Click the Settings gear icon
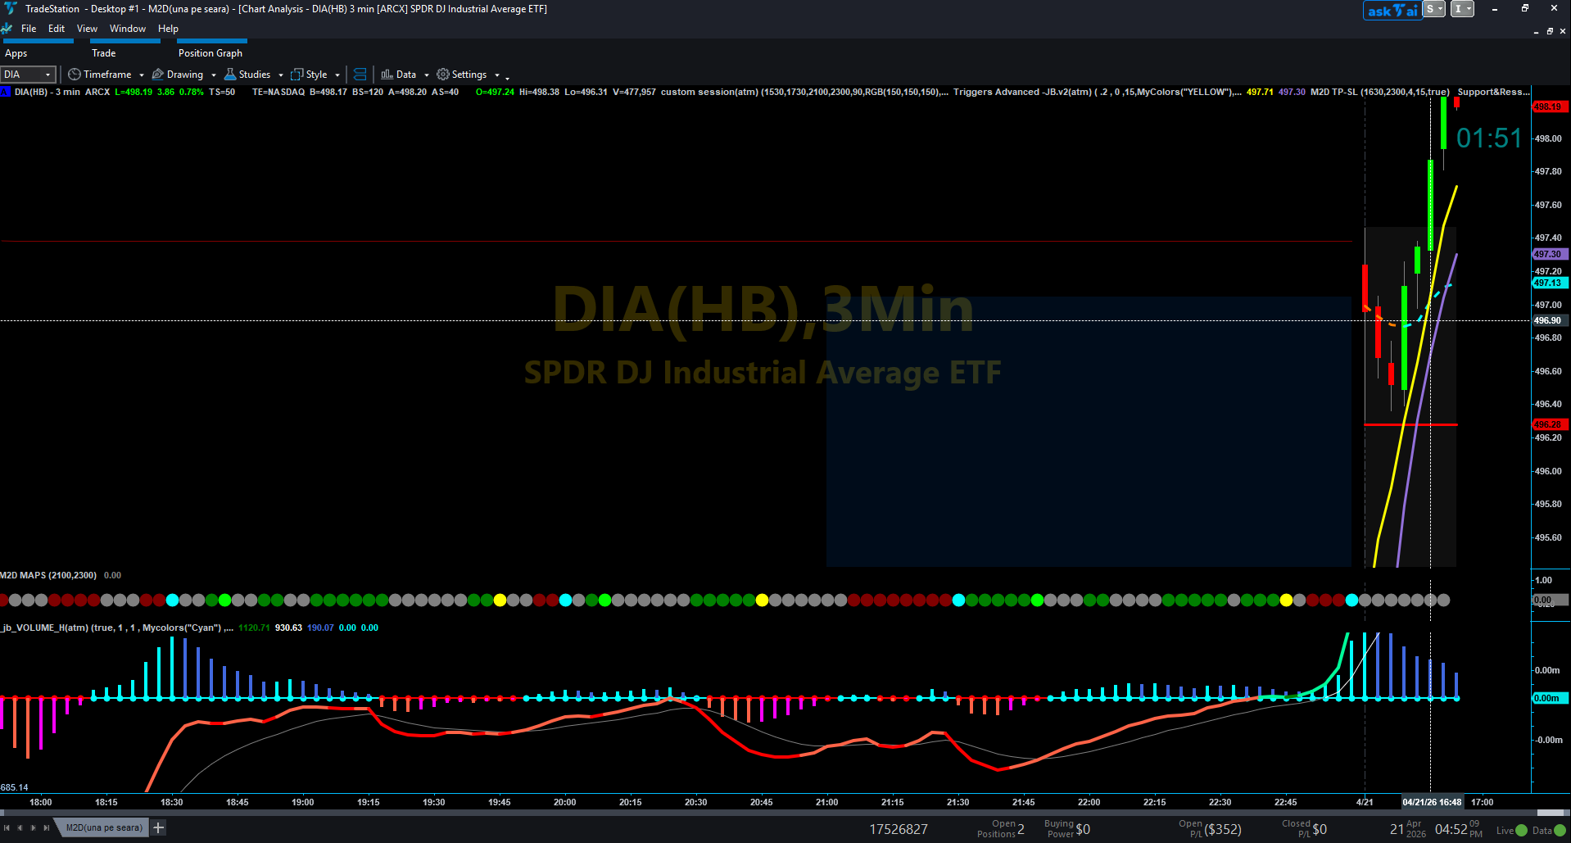Viewport: 1571px width, 843px height. pos(443,75)
